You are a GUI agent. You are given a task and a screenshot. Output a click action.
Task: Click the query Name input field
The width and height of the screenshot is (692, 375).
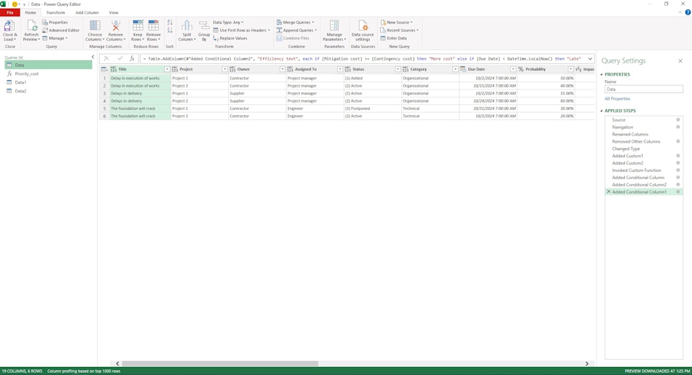[x=643, y=89]
